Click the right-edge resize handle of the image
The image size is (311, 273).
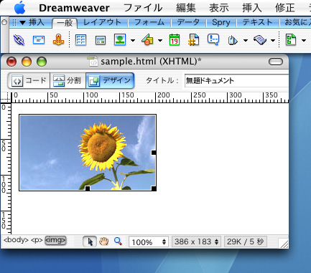(x=154, y=153)
